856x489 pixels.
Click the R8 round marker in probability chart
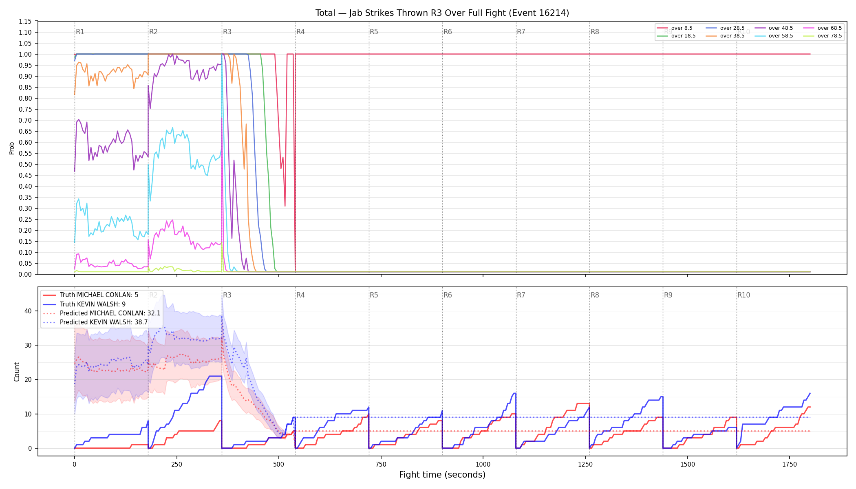(595, 32)
